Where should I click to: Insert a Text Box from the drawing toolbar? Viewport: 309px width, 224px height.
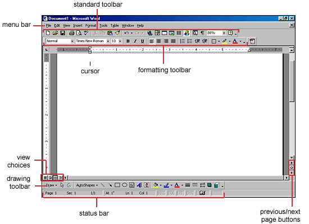tap(132, 185)
